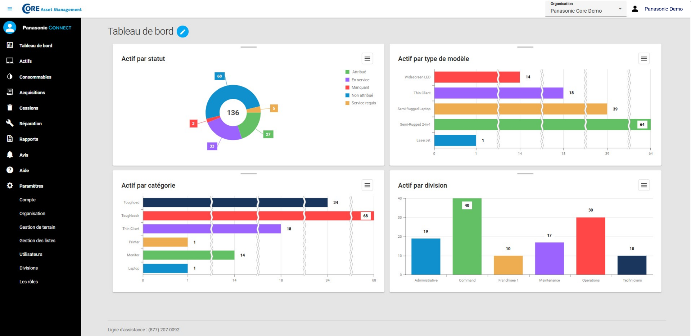Select the Consommables droplet icon
The width and height of the screenshot is (691, 336).
tap(10, 77)
